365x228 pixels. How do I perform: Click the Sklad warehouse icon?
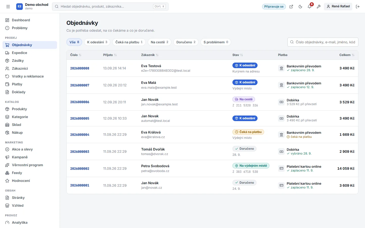click(7, 125)
